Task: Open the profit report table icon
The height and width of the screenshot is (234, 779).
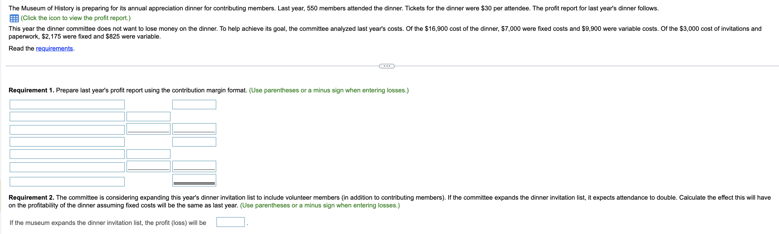Action: 14,18
